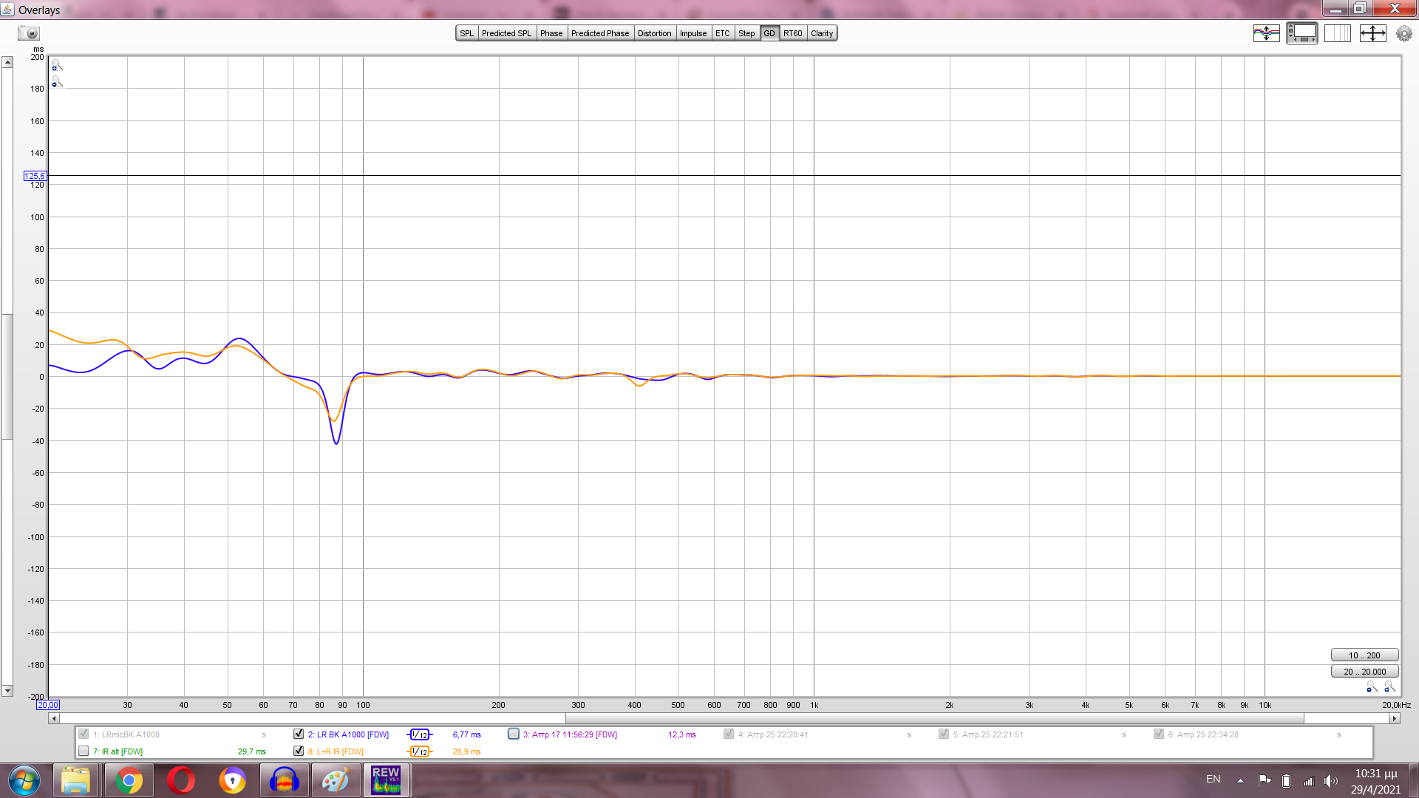
Task: Uncheck trace 2 LR BK A1000
Action: click(299, 734)
